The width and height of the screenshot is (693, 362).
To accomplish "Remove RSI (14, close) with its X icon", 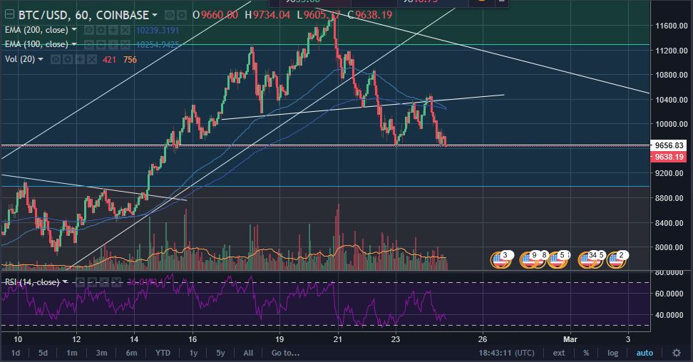I will tap(116, 282).
